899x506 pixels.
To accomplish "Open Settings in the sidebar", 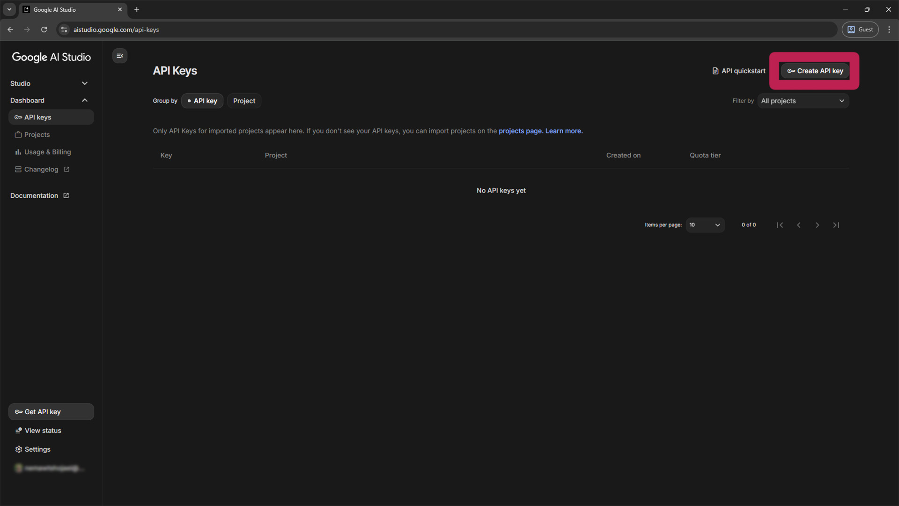I will 51,449.
